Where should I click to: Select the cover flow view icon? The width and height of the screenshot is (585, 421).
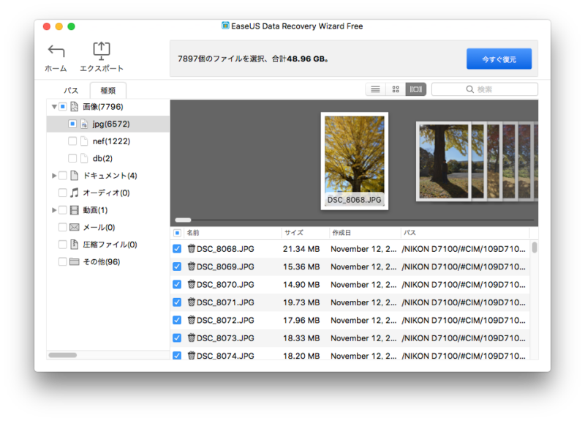tap(416, 89)
